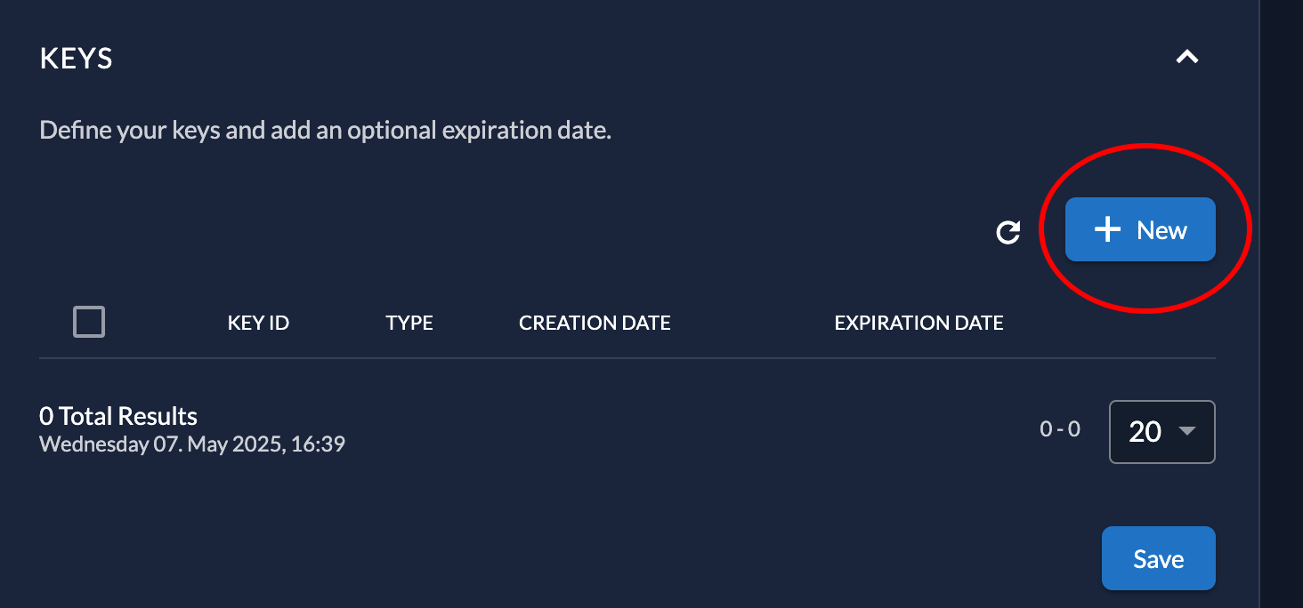1303x608 pixels.
Task: Create a new key with the New button
Action: pyautogui.click(x=1140, y=229)
